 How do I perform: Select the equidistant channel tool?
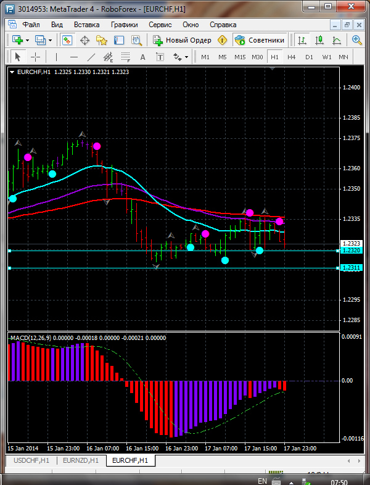pos(108,57)
